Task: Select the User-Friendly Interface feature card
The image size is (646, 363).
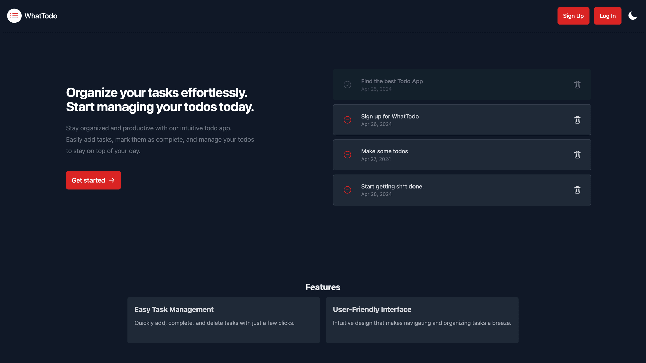Action: pyautogui.click(x=422, y=320)
